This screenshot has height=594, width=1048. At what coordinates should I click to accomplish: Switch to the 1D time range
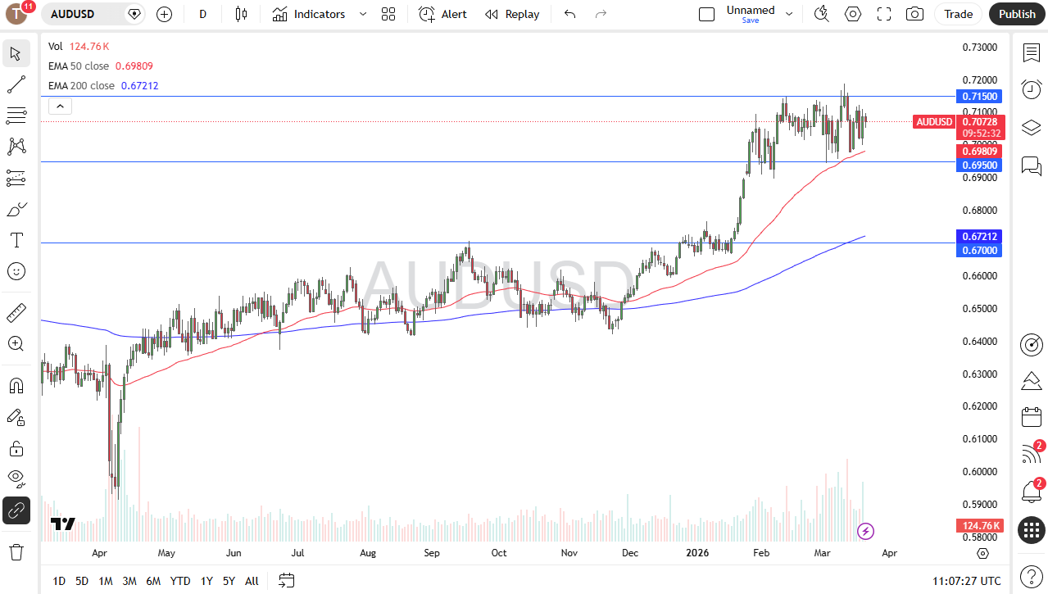tap(59, 581)
